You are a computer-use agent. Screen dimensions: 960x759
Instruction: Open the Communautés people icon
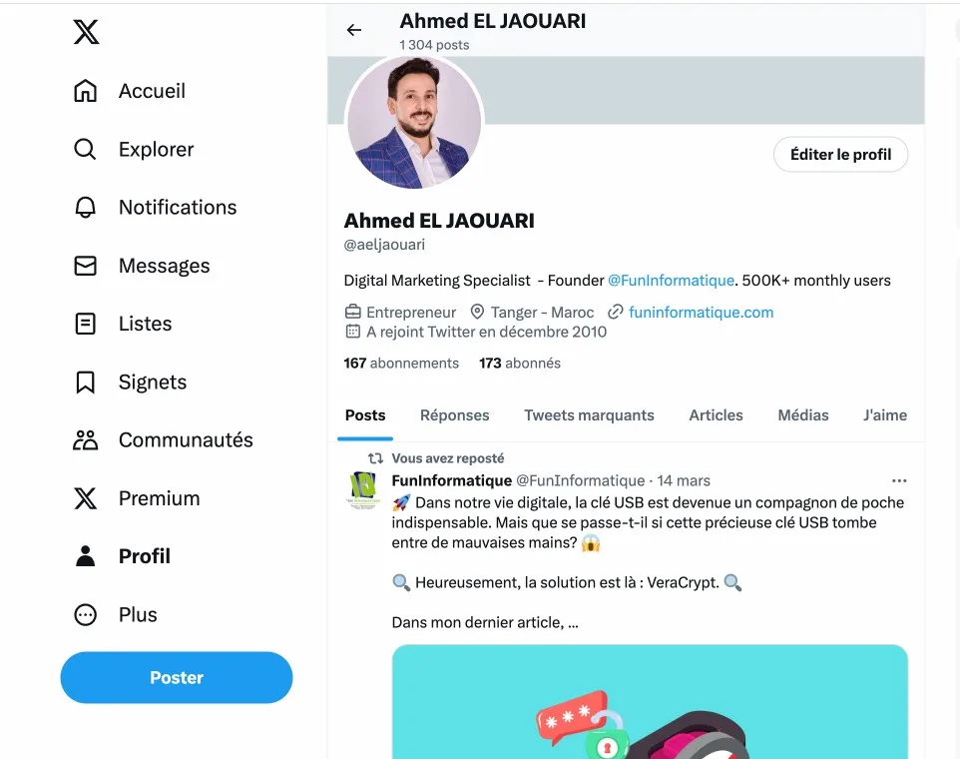pos(86,440)
